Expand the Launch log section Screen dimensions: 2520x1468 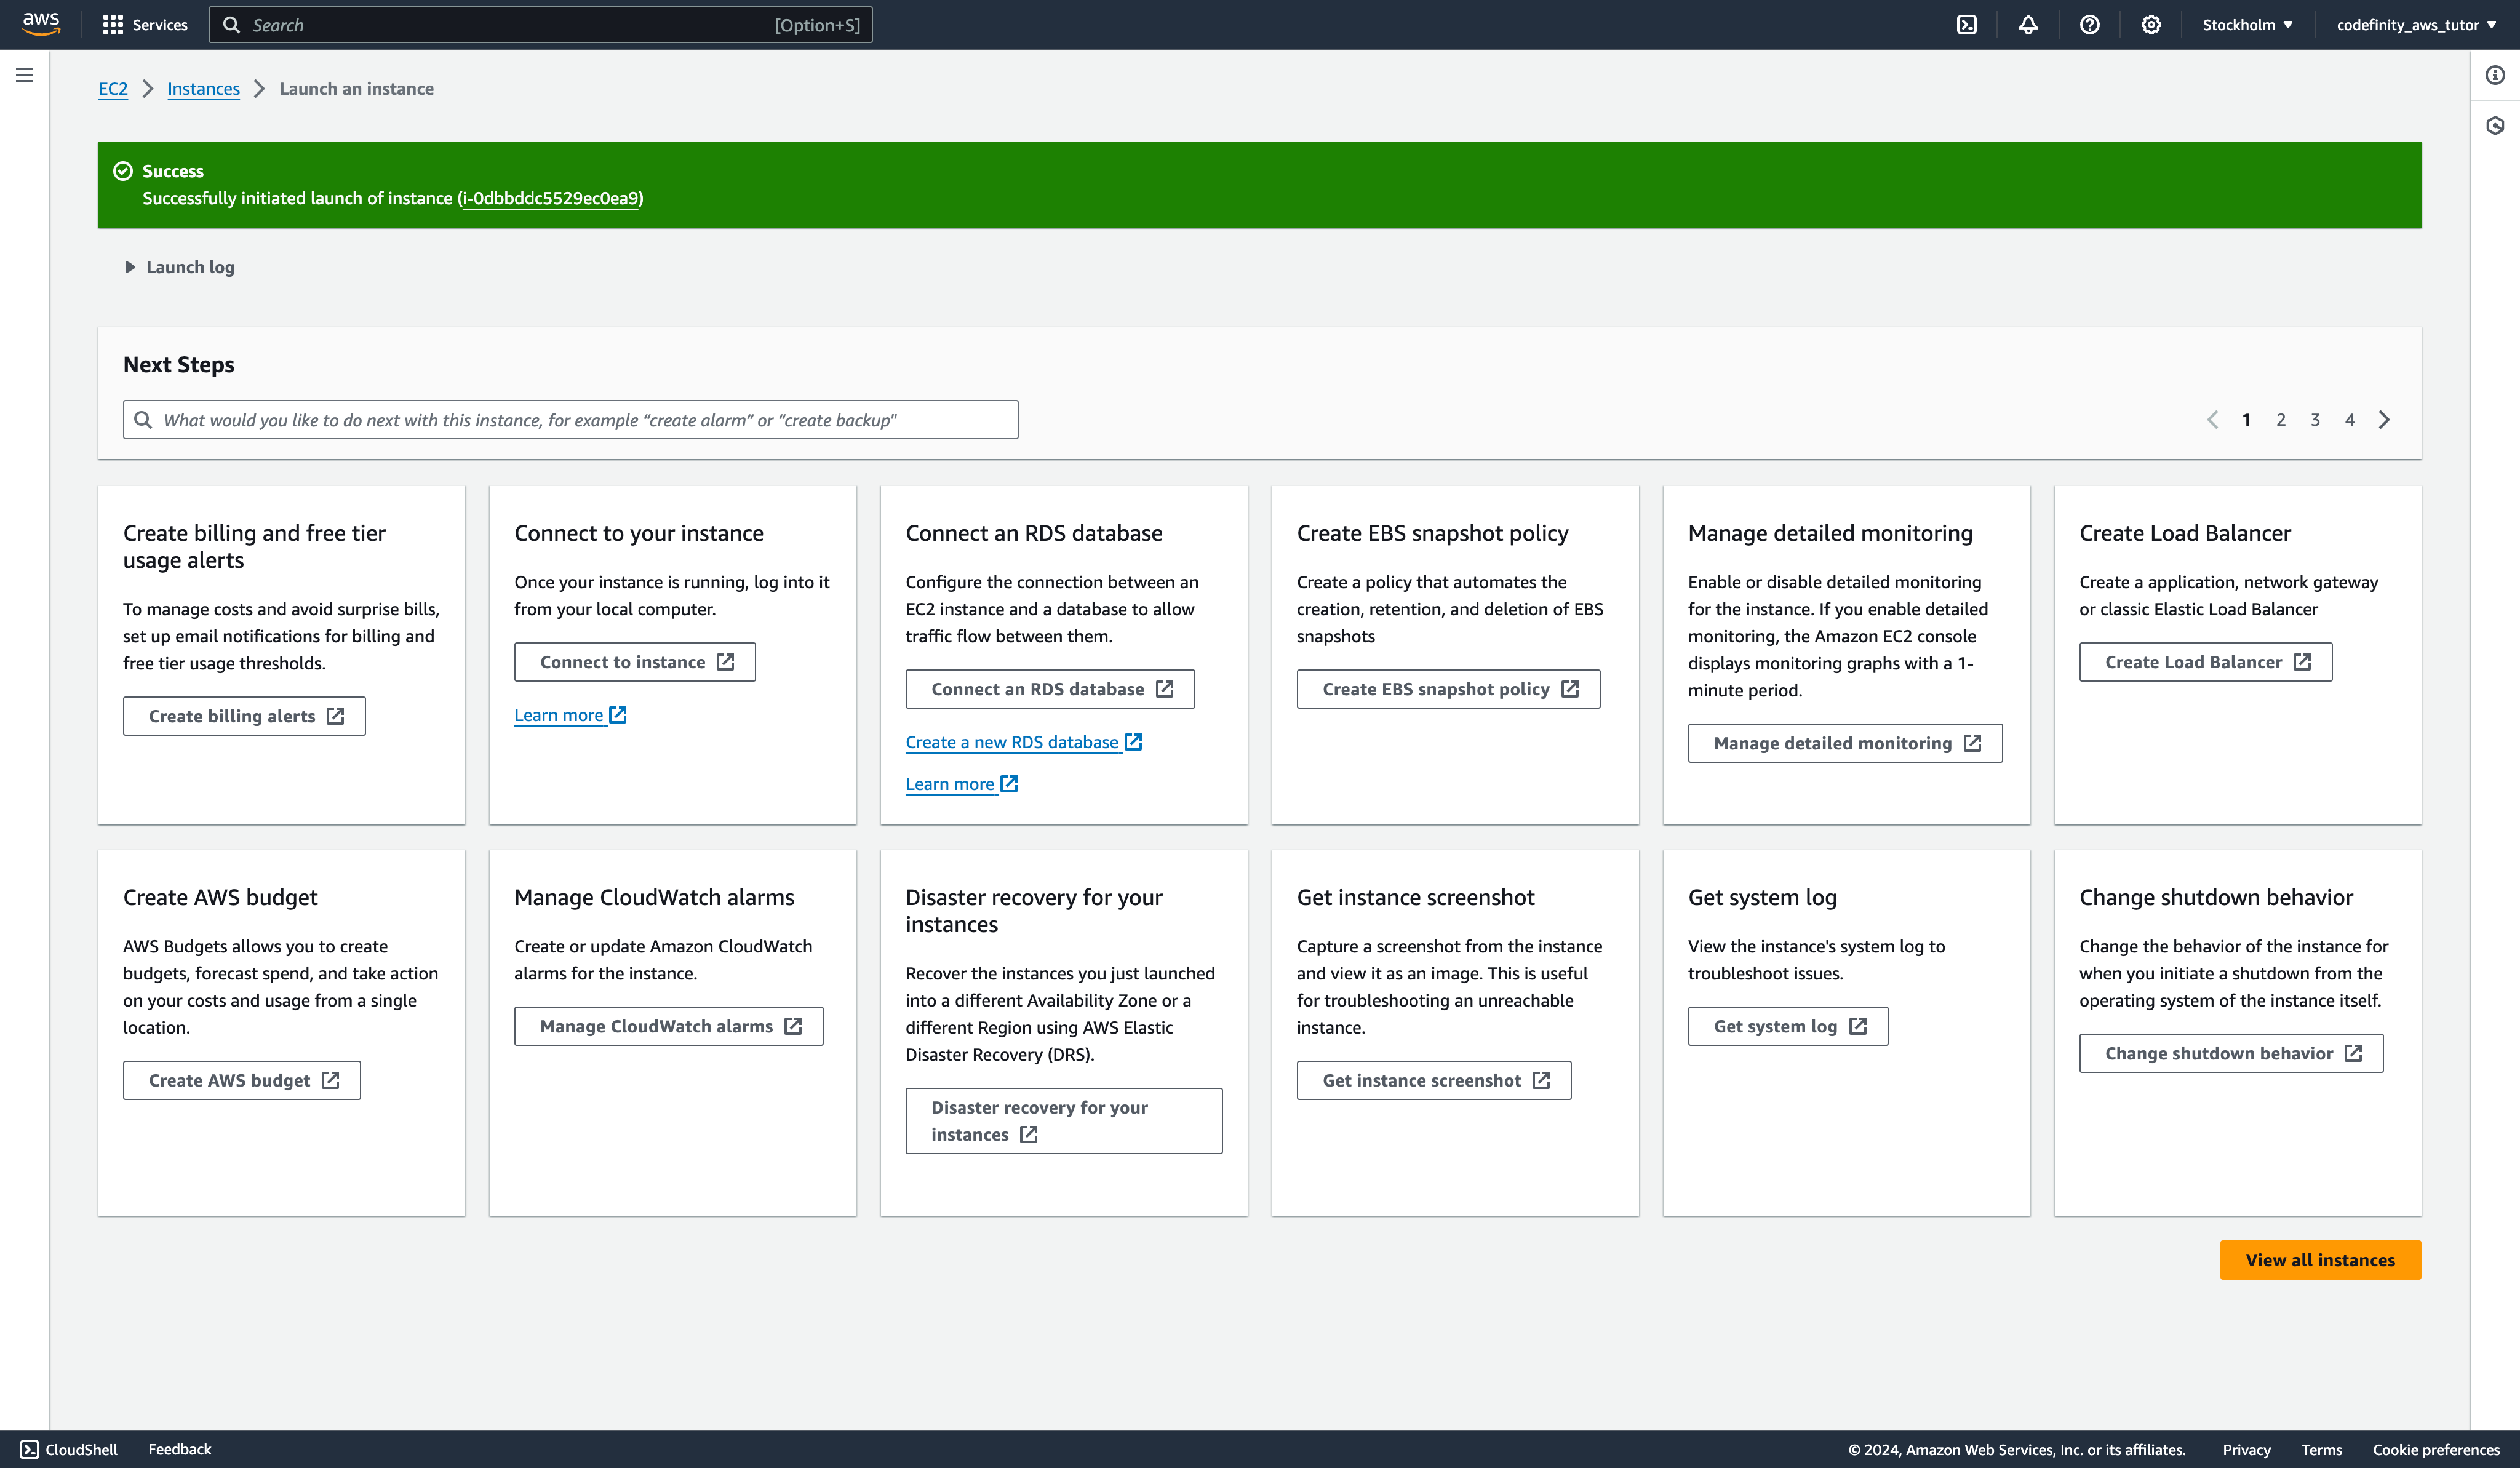(180, 267)
